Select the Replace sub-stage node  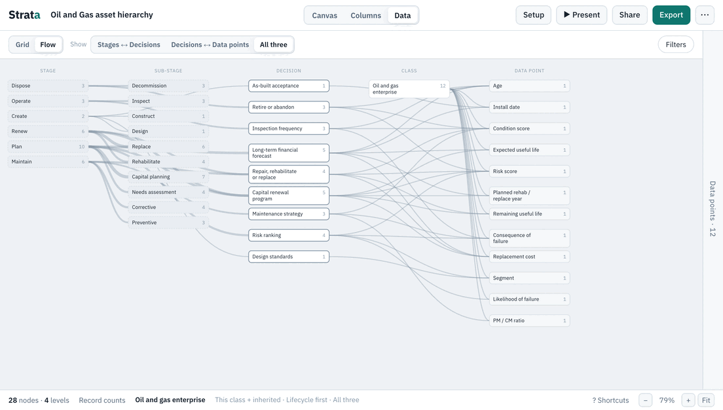[x=168, y=147]
